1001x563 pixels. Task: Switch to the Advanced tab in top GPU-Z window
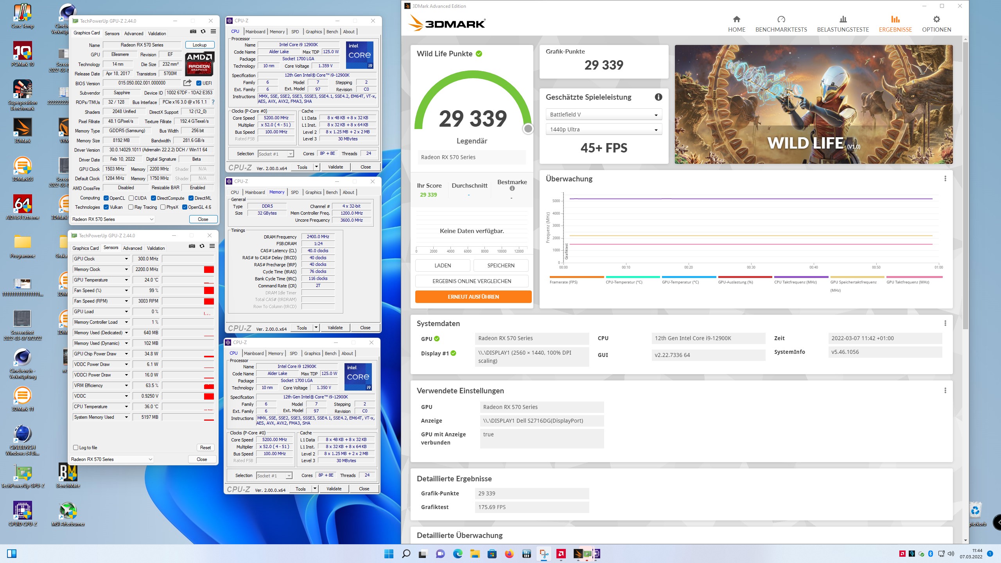(x=134, y=34)
